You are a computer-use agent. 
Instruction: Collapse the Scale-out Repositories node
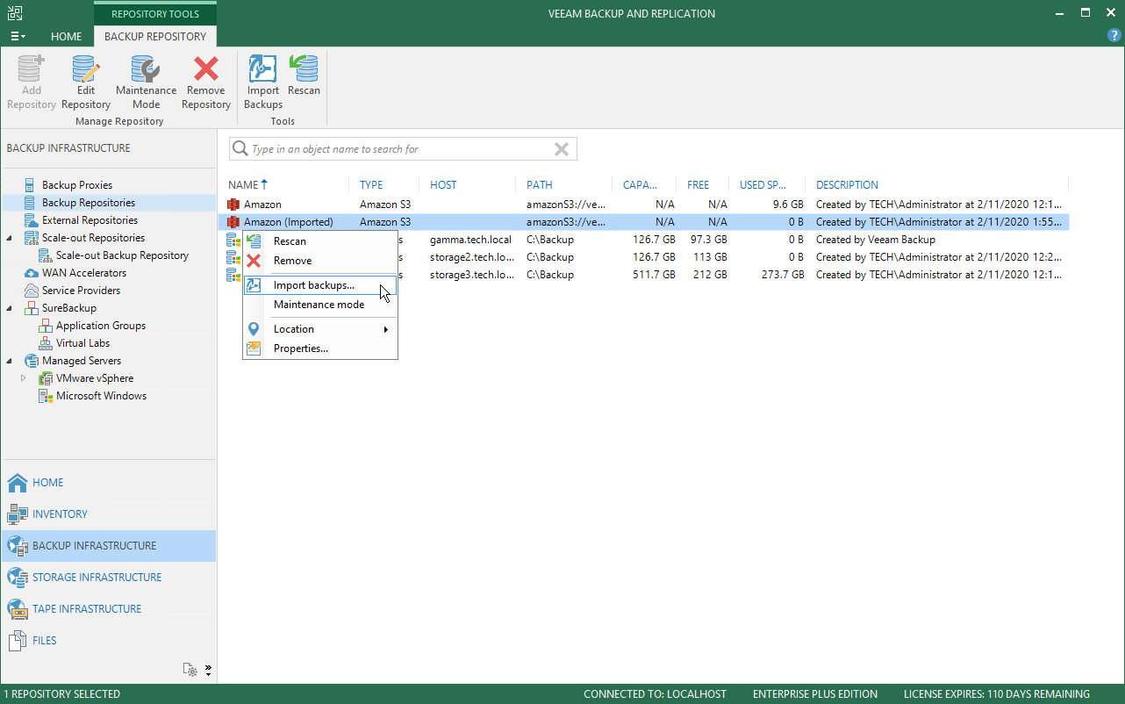click(10, 238)
